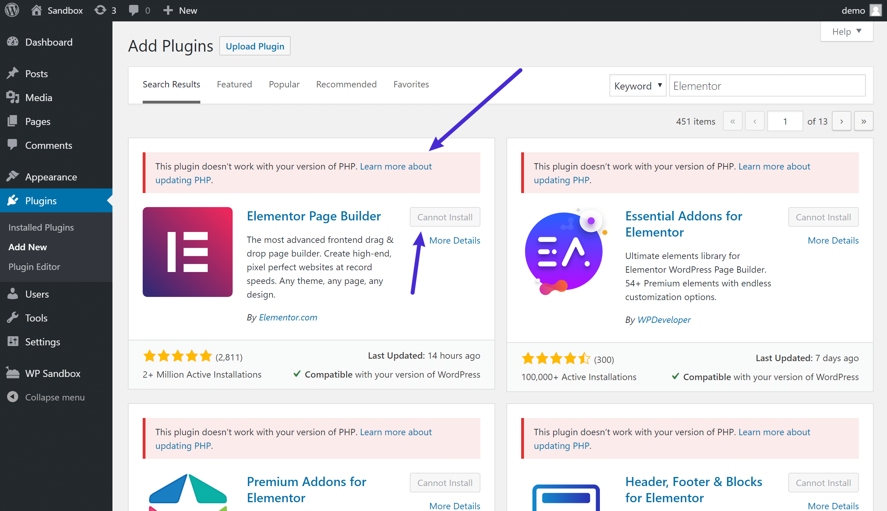The height and width of the screenshot is (511, 887).
Task: Select the Keyword dropdown filter
Action: pos(636,85)
